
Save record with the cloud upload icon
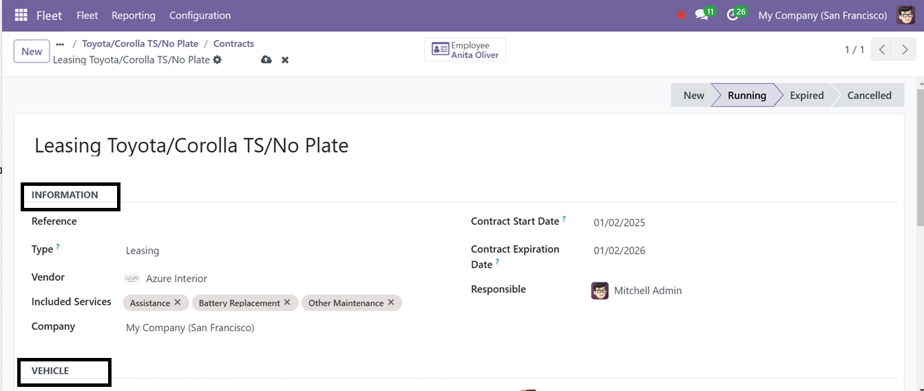pos(266,60)
